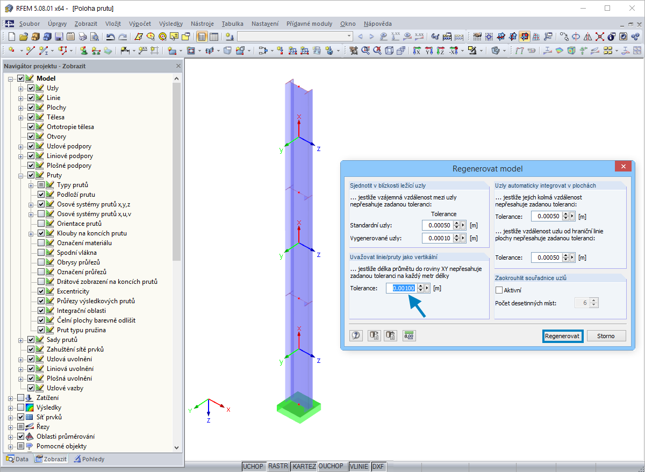Collapse the Pruty tree node
Image resolution: width=645 pixels, height=472 pixels.
pyautogui.click(x=21, y=175)
